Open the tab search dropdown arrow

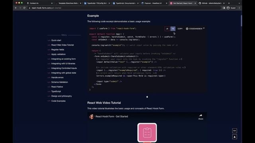[239, 3]
